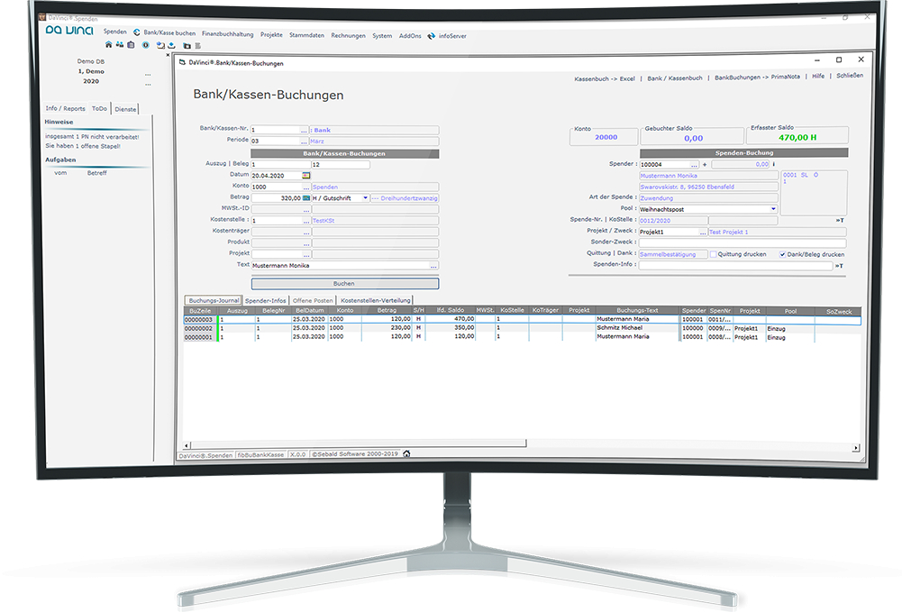Open the Hilfe link
The height and width of the screenshot is (612, 902).
pyautogui.click(x=818, y=76)
